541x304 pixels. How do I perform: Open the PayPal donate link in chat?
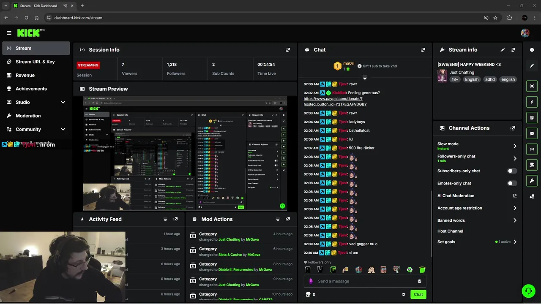coord(335,101)
